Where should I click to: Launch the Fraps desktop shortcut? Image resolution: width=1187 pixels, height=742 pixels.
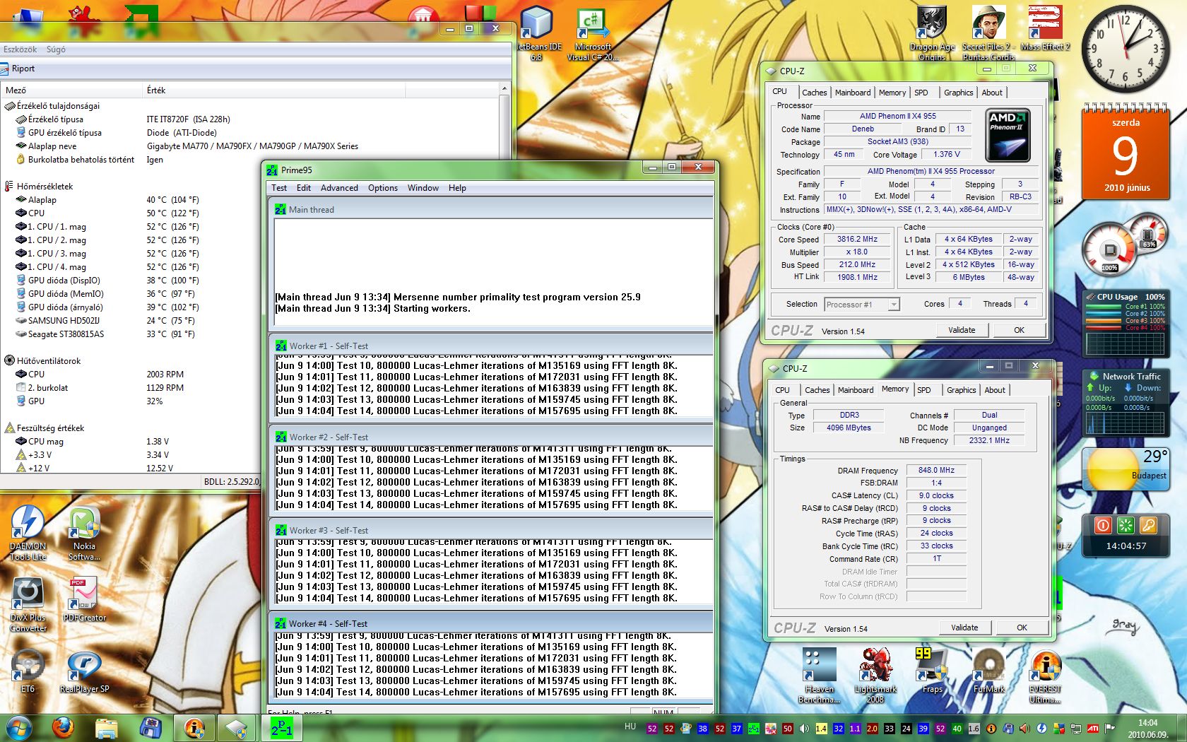[x=932, y=670]
